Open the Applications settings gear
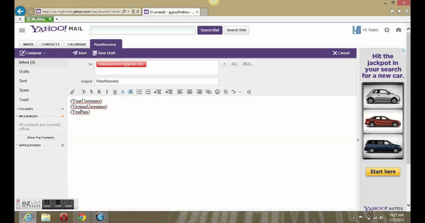 coord(63,145)
